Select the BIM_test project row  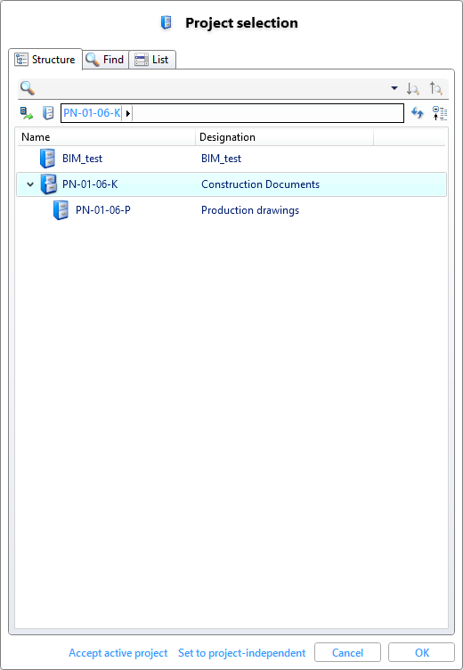231,159
